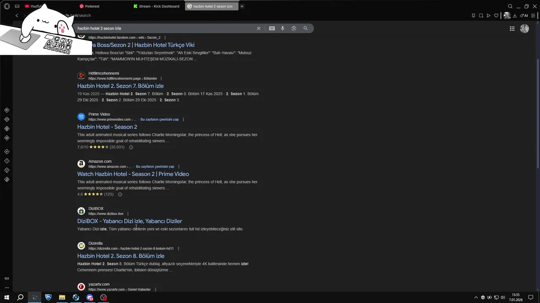Open the GX Control sidebar button
Image resolution: width=540 pixels, height=303 pixels.
(x=7, y=278)
